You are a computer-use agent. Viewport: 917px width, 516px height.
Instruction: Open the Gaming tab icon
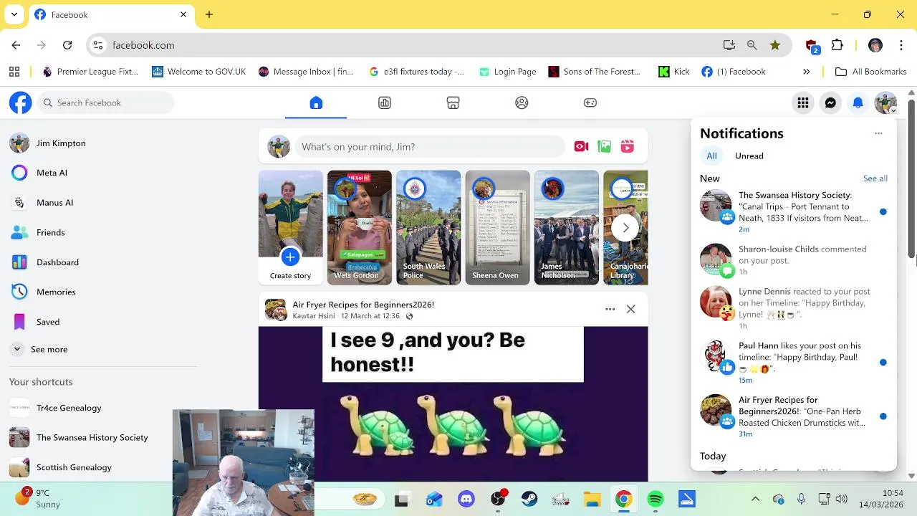(590, 103)
